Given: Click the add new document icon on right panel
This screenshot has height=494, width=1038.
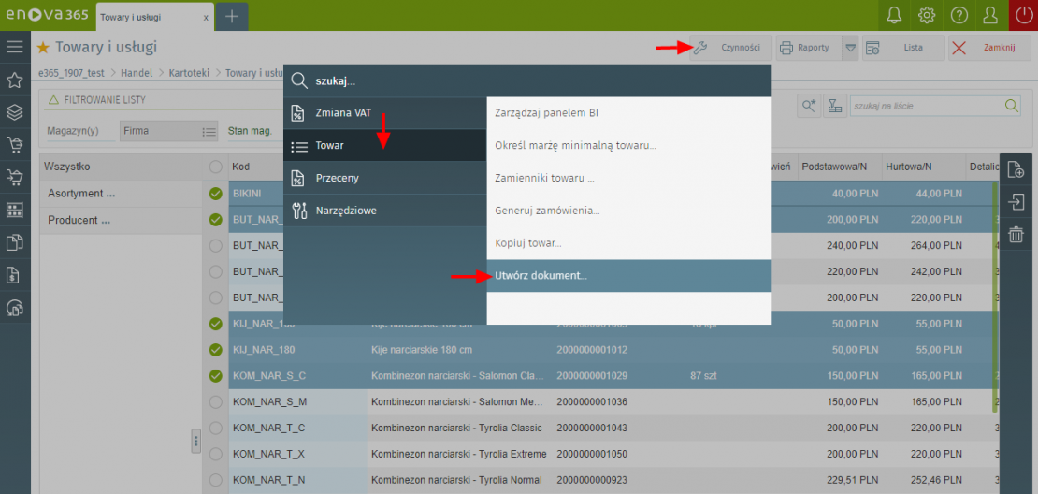Looking at the screenshot, I should tap(1016, 169).
